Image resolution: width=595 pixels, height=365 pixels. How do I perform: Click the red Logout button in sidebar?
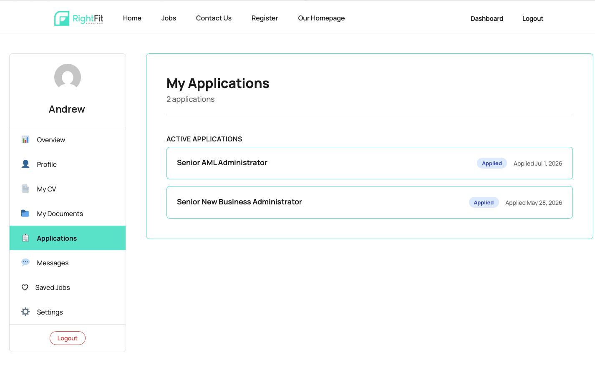pyautogui.click(x=68, y=338)
